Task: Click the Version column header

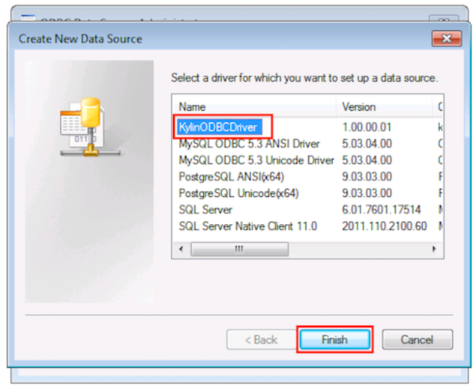Action: [384, 107]
